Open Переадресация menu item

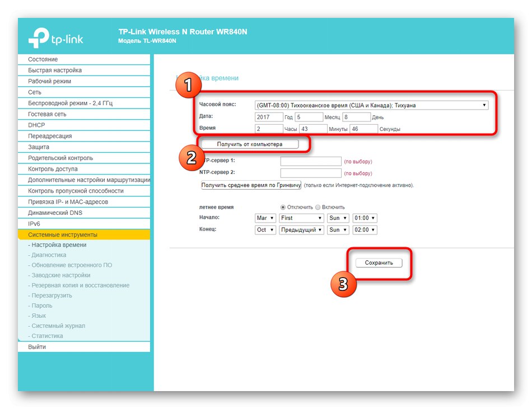tap(84, 136)
